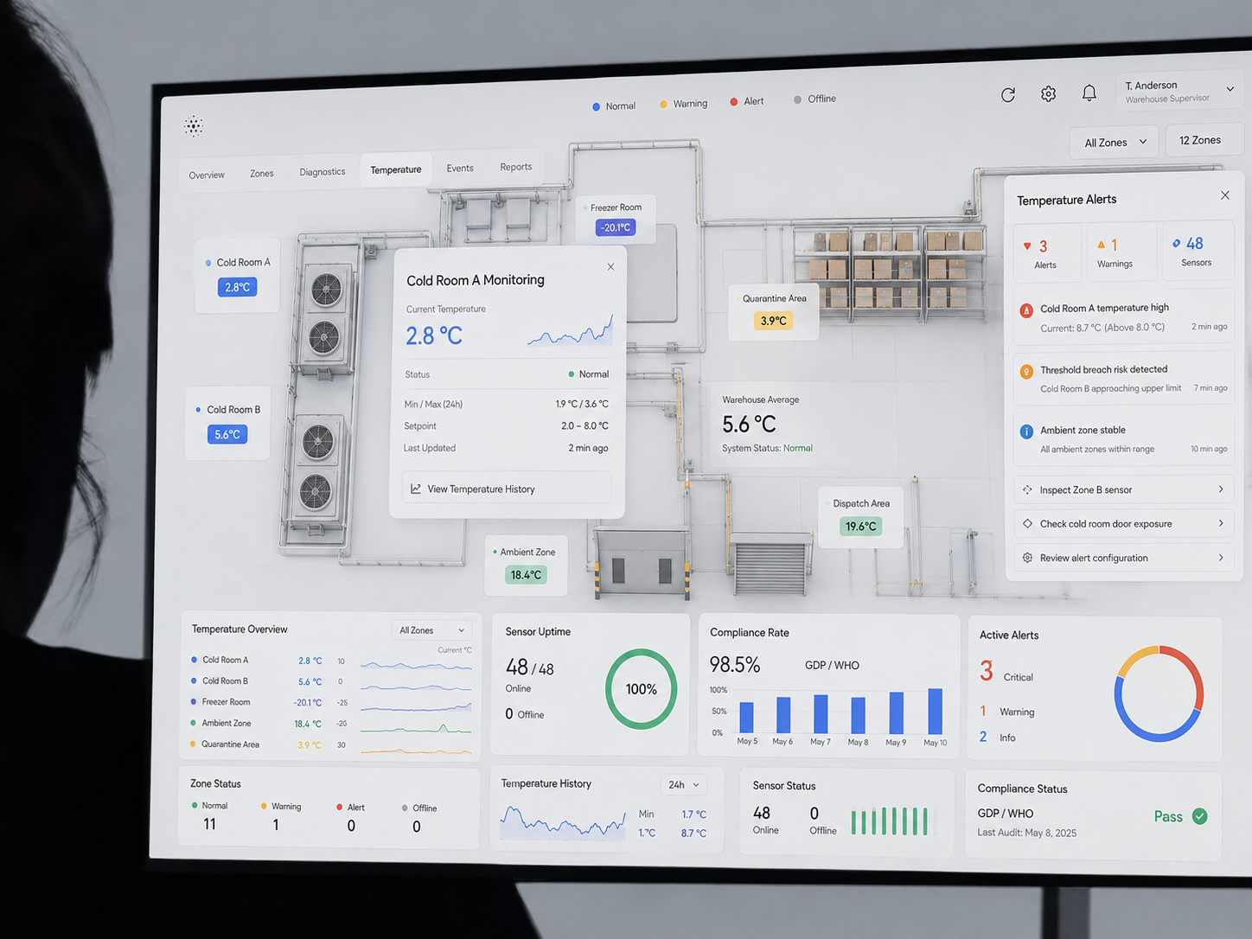This screenshot has height=939, width=1252.
Task: Open the Events tab
Action: coord(460,168)
